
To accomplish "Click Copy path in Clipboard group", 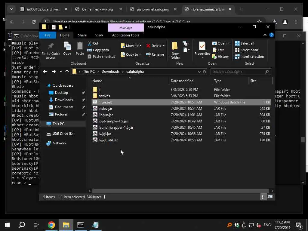I will (x=98, y=50).
